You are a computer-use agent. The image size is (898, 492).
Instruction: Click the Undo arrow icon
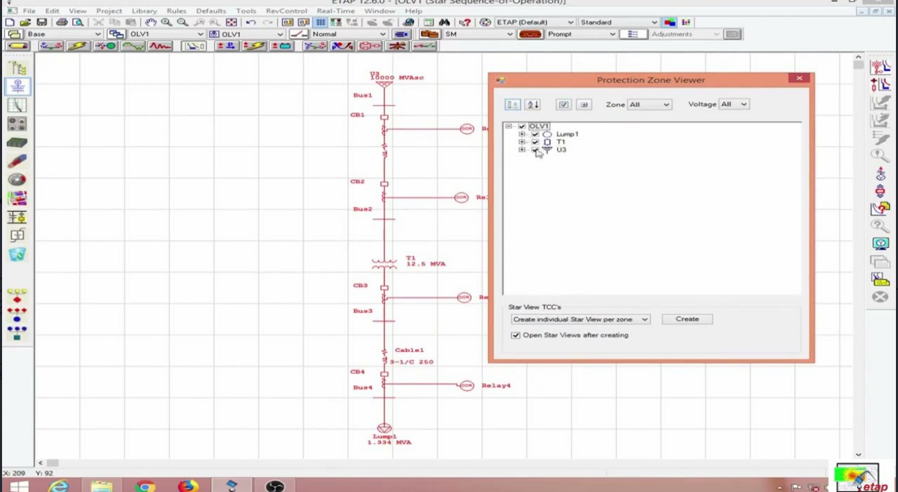point(251,23)
